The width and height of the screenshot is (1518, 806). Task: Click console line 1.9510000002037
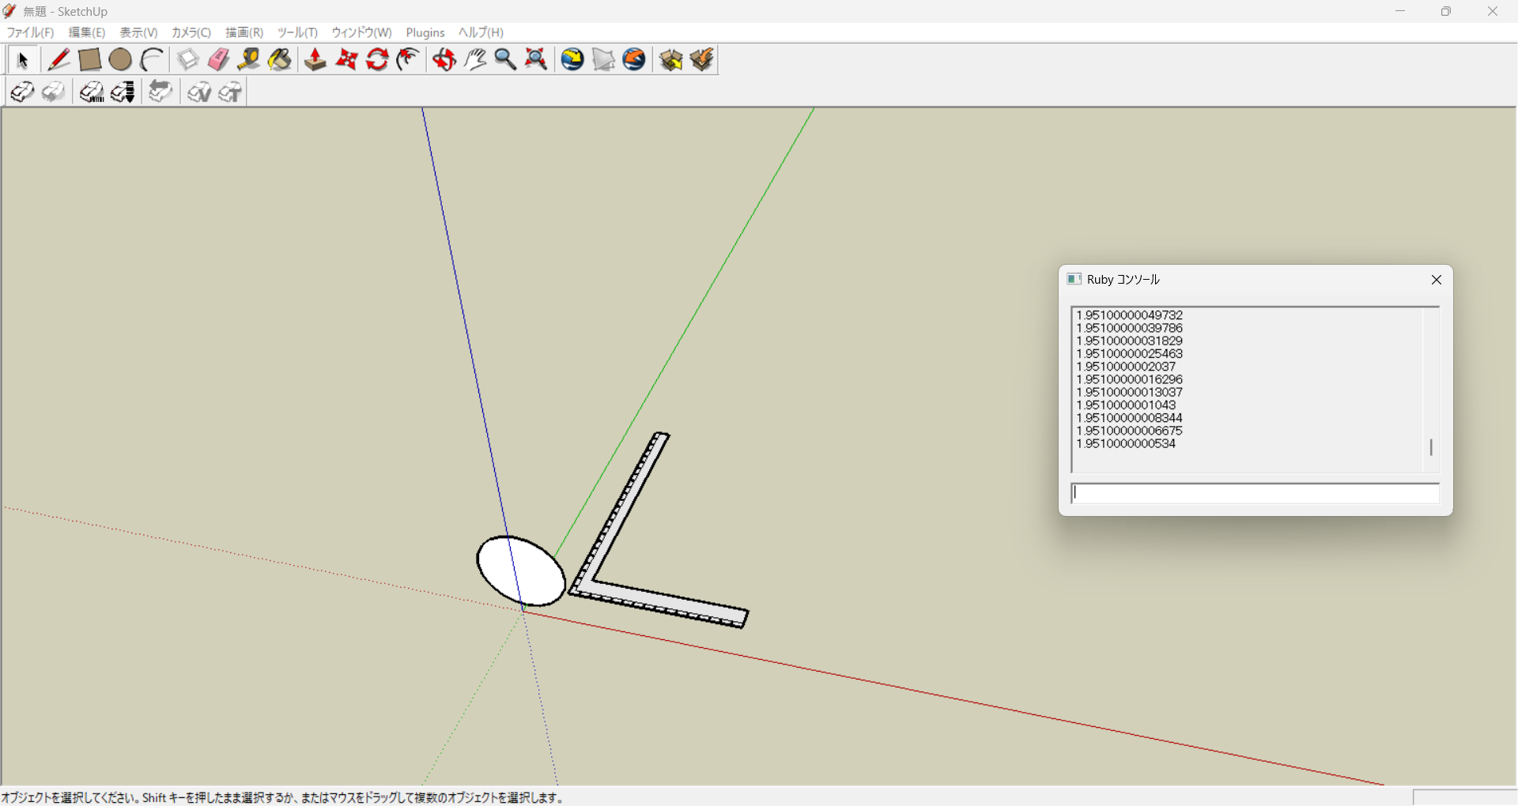1126,367
